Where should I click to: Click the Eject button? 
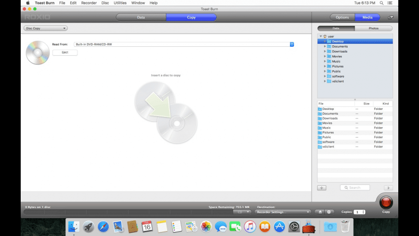(65, 52)
